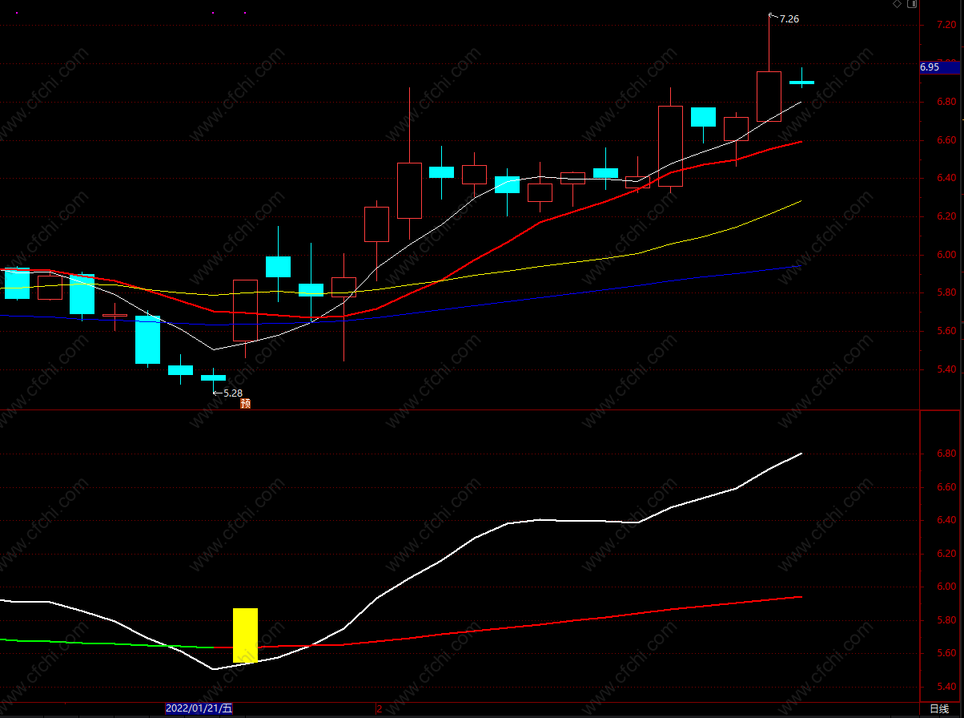Click the 5.40 label on indicator panel axis

click(946, 687)
